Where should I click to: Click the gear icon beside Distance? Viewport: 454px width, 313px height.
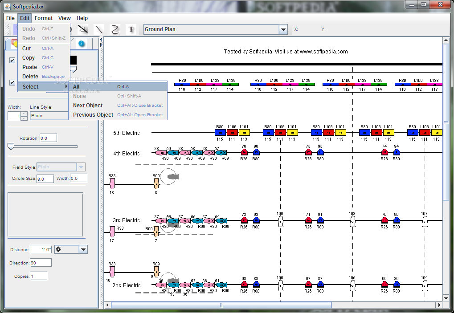coord(58,249)
